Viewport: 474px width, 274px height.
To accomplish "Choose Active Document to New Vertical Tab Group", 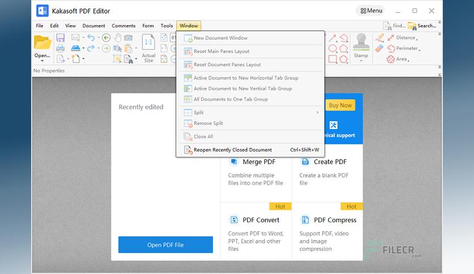I will pyautogui.click(x=250, y=88).
